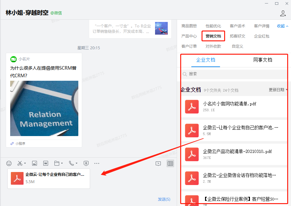This screenshot has width=291, height=206.
Task: Open 商品图册 tab
Action: 189,26
